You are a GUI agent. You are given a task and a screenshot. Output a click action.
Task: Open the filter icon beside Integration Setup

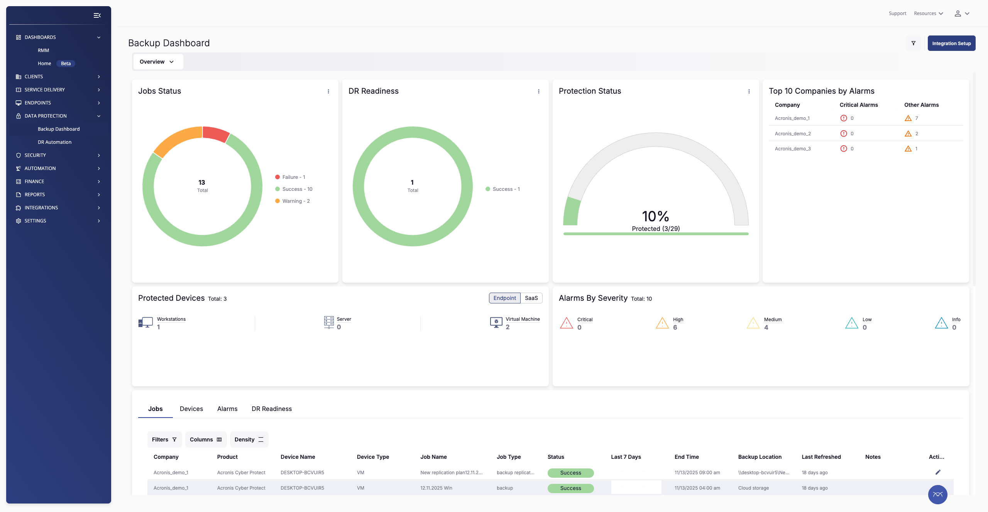[913, 43]
